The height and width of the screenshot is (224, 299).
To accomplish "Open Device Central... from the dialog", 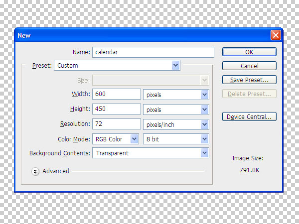I will 249,117.
